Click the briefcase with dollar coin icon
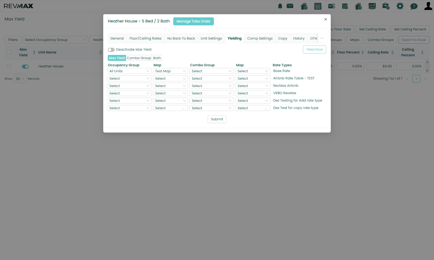This screenshot has height=260, width=434. [386, 6]
